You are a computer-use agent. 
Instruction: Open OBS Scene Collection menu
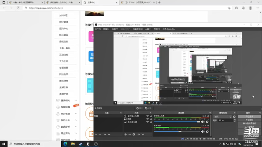[x=138, y=29]
